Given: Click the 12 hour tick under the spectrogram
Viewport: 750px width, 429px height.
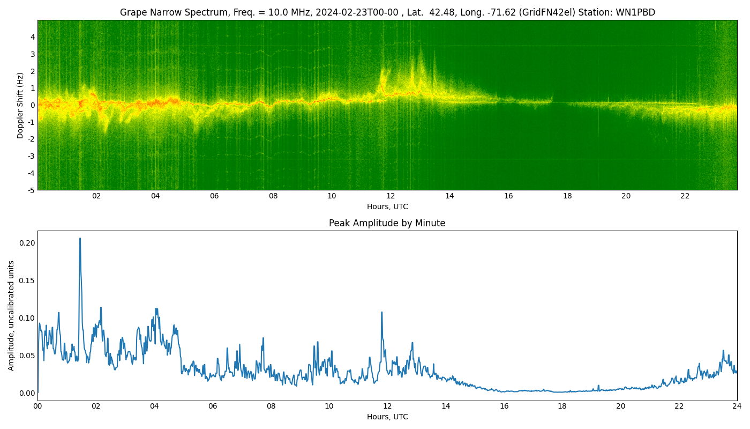Looking at the screenshot, I should point(391,196).
